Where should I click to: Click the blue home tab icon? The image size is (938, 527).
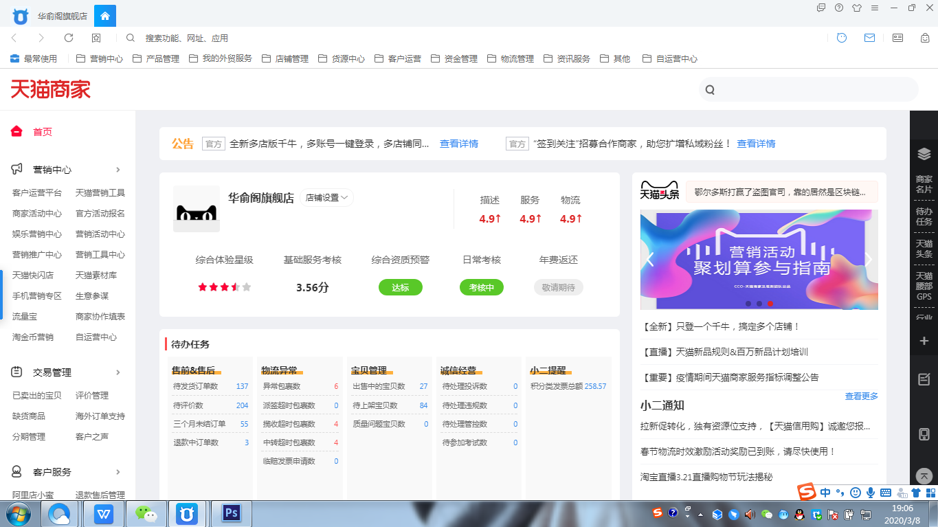pos(105,15)
